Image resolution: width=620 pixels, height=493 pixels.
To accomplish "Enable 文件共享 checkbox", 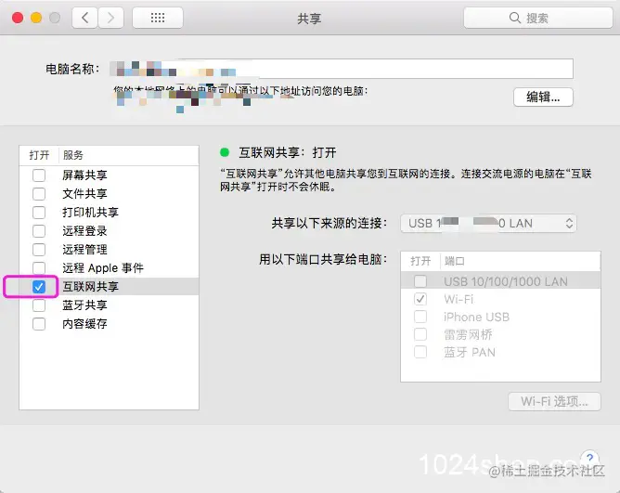I will (x=39, y=193).
